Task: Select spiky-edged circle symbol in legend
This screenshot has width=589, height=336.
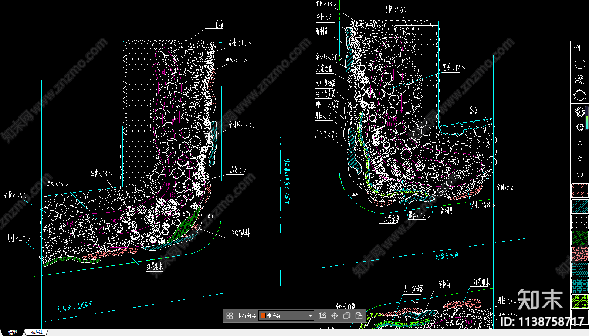Action: click(579, 96)
